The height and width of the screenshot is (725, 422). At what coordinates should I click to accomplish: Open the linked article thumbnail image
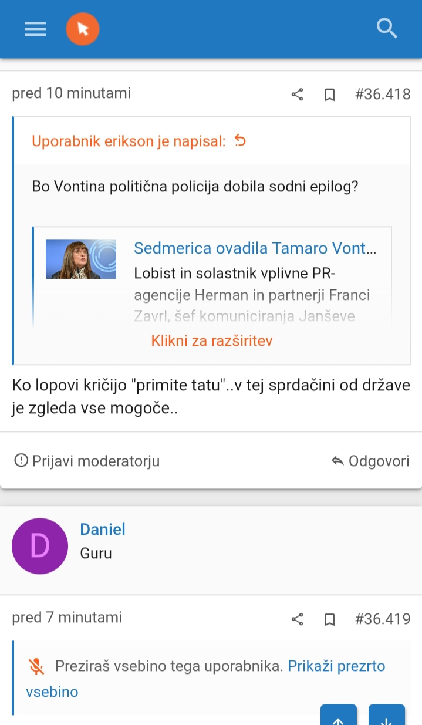pos(81,259)
